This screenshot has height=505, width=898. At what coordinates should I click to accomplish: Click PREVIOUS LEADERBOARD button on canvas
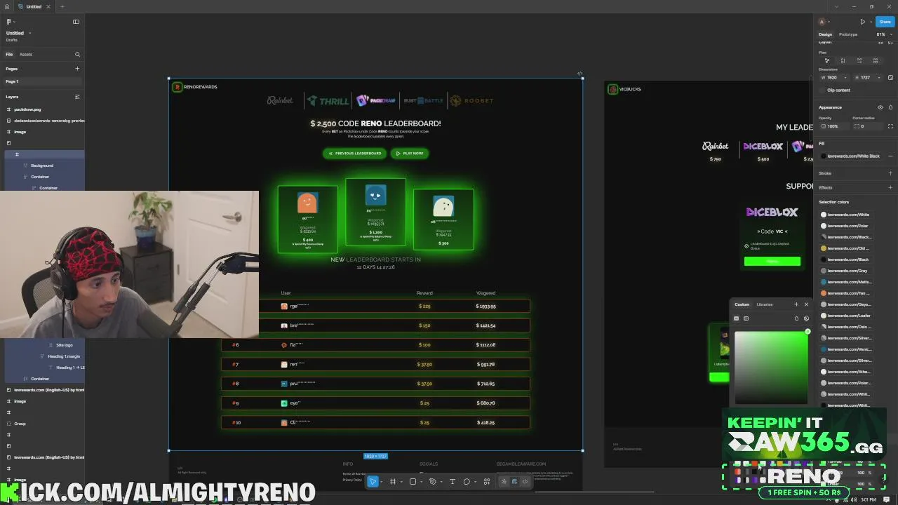[x=355, y=153]
